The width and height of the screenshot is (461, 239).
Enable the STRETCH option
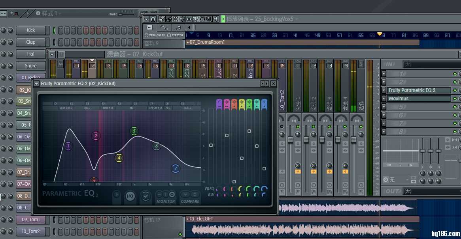point(169,35)
